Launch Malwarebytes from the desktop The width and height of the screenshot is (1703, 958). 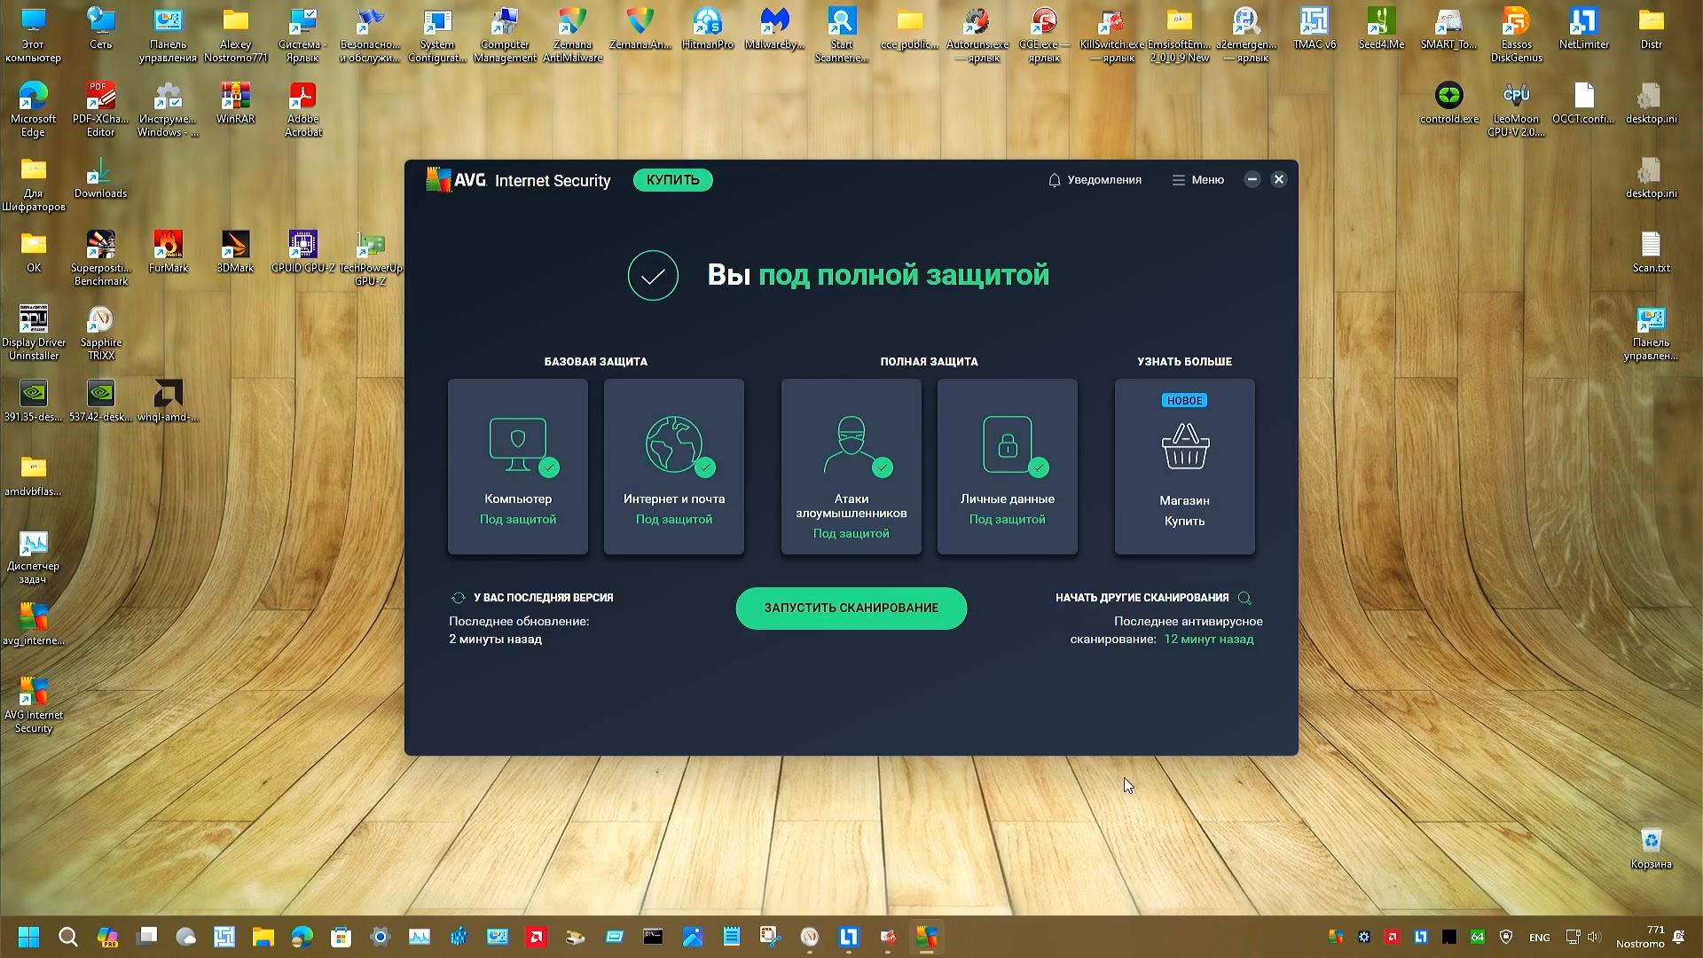773,24
